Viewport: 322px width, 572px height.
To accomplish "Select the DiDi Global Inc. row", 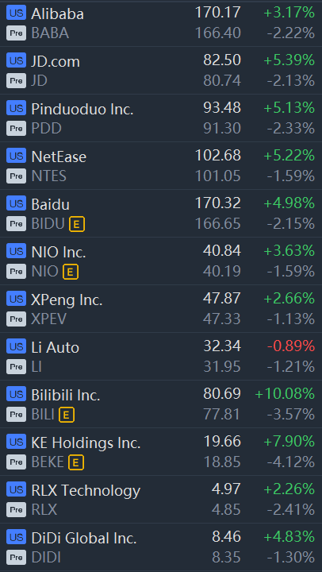I will tap(161, 547).
